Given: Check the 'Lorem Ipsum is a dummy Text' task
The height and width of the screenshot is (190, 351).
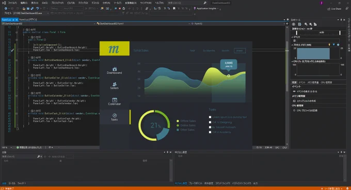Looking at the screenshot, I should 210,117.
